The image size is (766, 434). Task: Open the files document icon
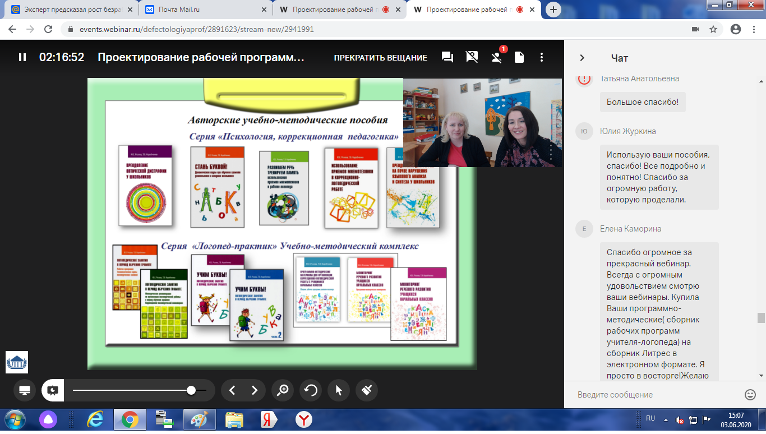click(x=519, y=57)
